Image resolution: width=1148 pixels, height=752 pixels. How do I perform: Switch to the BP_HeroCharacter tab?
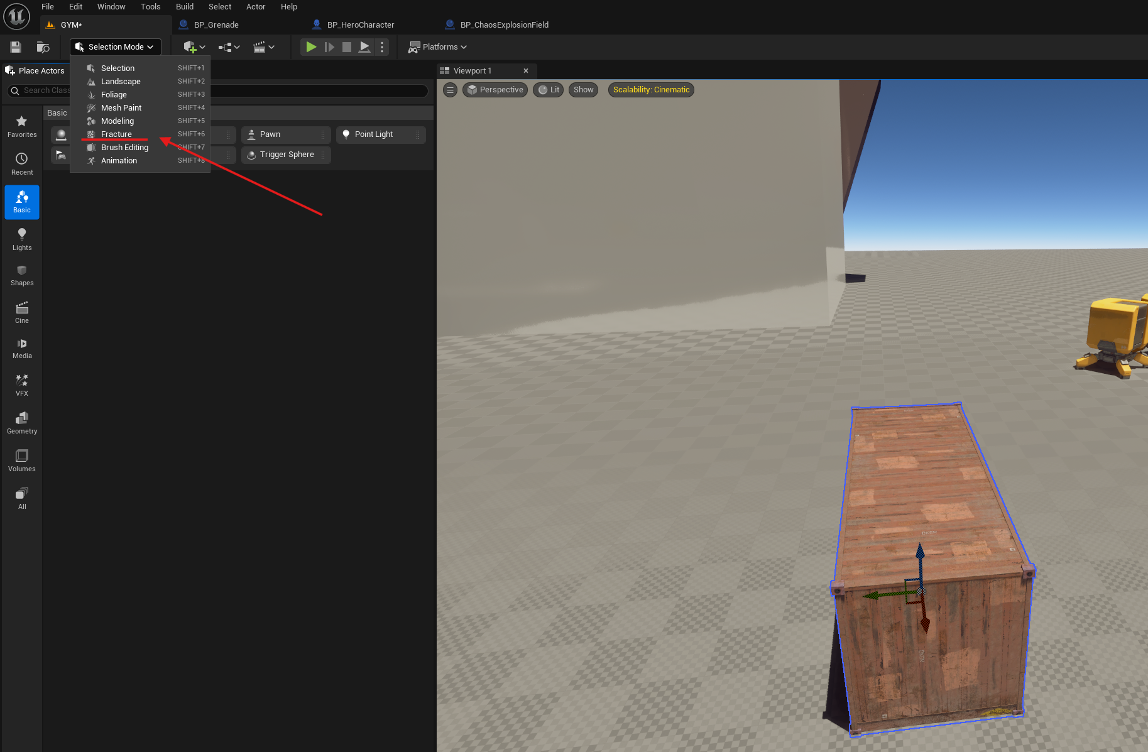[x=361, y=25]
